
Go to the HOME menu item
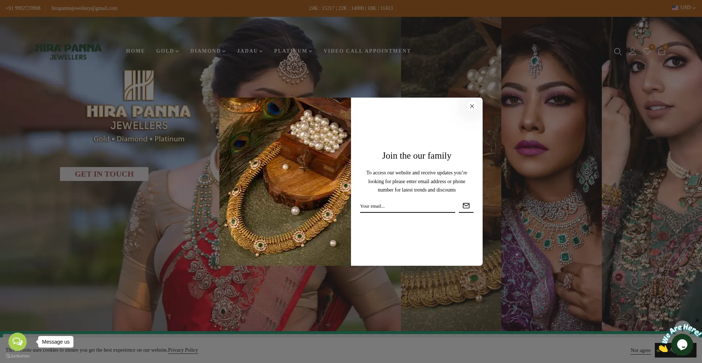(x=136, y=51)
